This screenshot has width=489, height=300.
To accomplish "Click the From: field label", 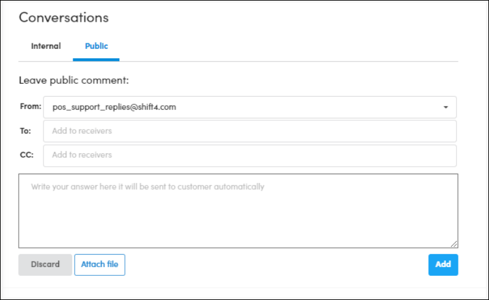I will point(30,107).
